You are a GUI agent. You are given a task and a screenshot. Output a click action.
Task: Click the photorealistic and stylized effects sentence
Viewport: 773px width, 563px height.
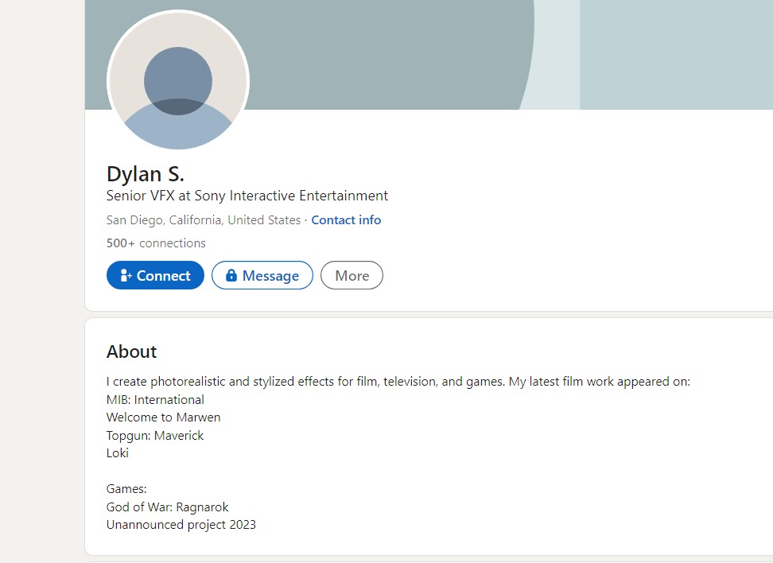point(398,382)
